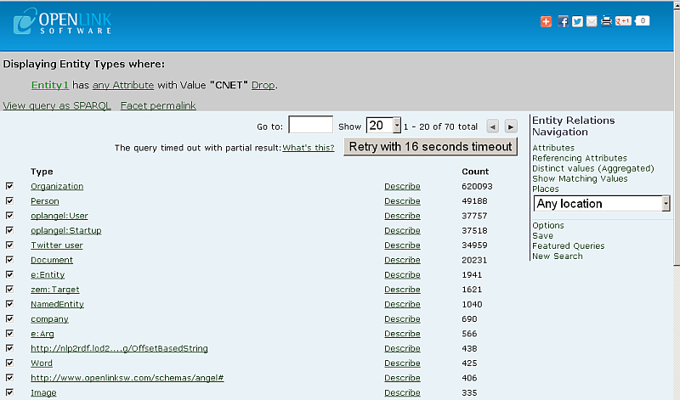
Task: Open the Organization type link
Action: 57,186
